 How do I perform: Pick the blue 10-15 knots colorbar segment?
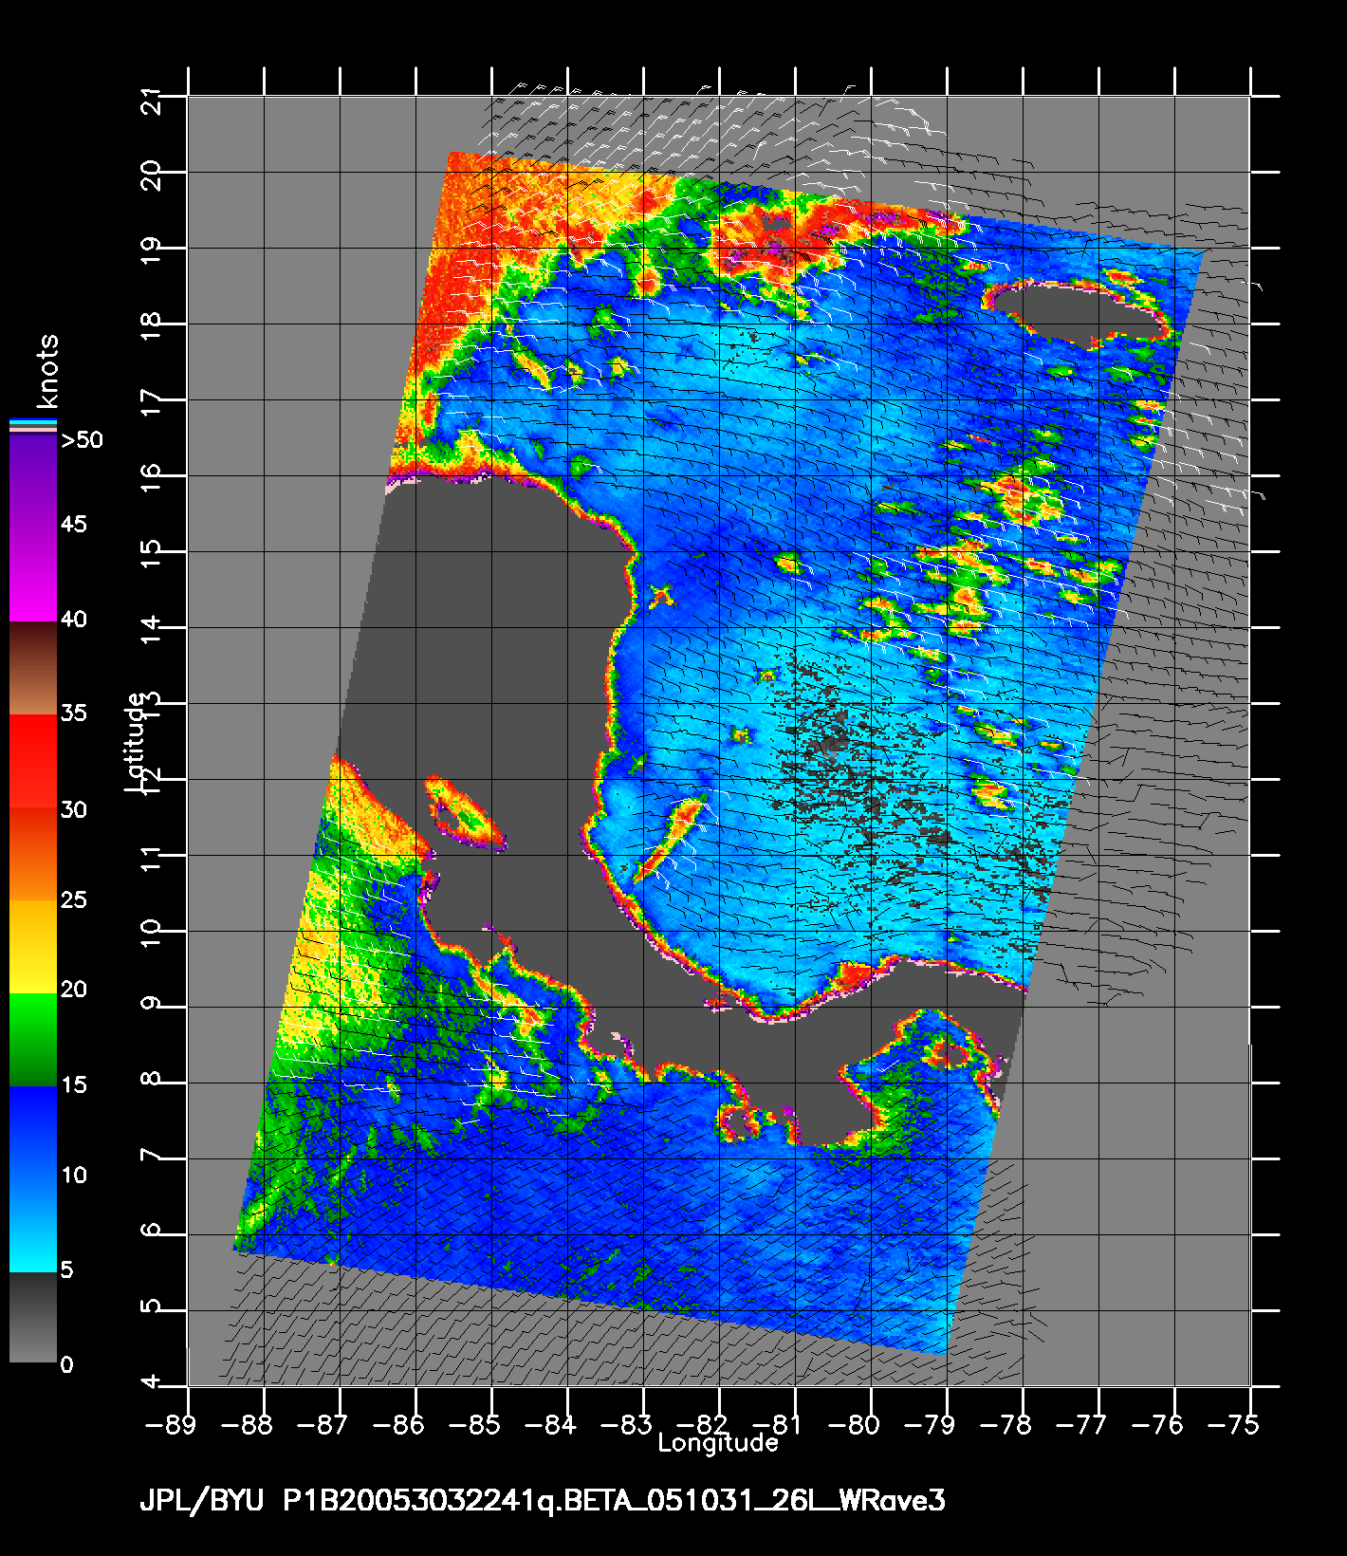point(33,1132)
